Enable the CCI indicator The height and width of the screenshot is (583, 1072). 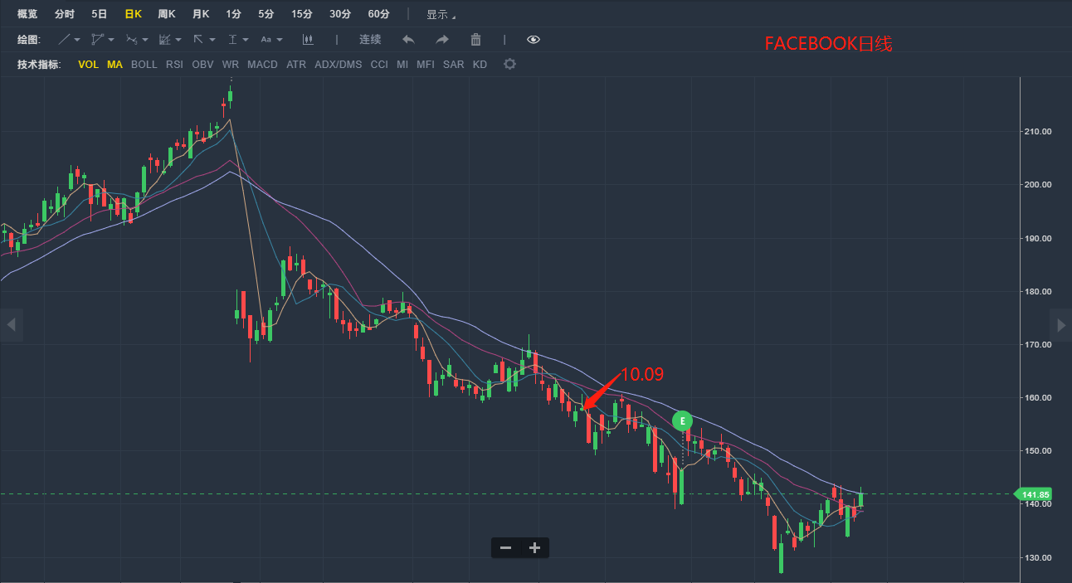[x=379, y=65]
